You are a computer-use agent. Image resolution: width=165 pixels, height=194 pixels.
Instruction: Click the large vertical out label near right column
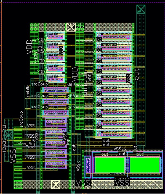(137, 74)
